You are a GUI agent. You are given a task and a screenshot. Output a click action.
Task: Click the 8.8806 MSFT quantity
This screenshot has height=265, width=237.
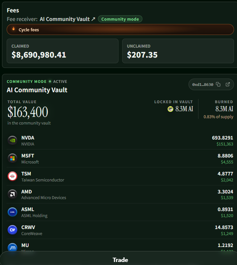225,155
